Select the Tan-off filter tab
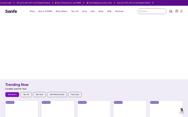Screen dimensions: 188x117 tap(26, 95)
